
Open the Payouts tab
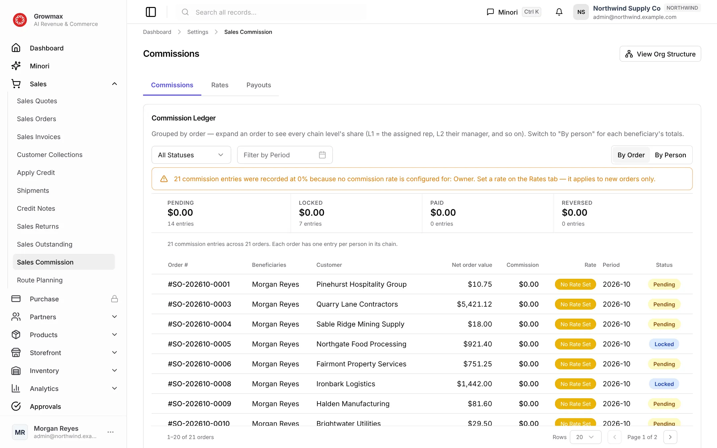coord(259,85)
